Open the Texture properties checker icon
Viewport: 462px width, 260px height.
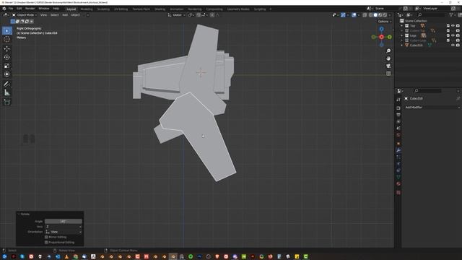[398, 193]
